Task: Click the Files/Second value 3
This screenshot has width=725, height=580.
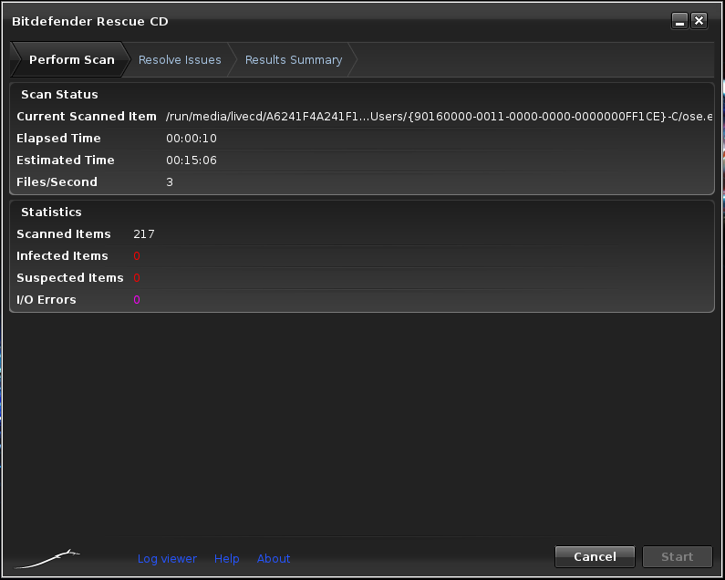Action: [x=170, y=181]
